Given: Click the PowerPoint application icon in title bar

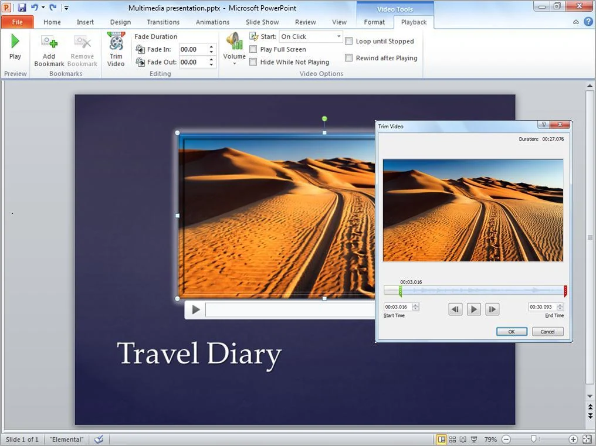Looking at the screenshot, I should click(x=7, y=7).
